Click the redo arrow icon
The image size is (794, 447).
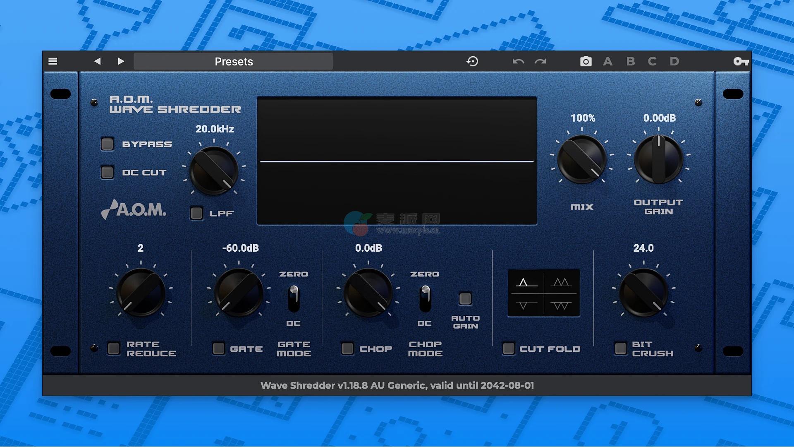tap(540, 61)
